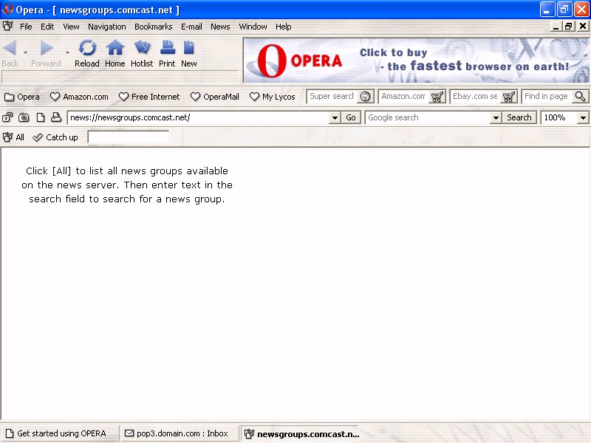Click the news group search field

(128, 137)
